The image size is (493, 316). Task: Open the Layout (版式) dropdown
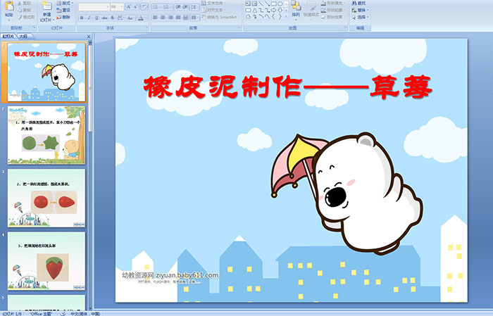(65, 3)
